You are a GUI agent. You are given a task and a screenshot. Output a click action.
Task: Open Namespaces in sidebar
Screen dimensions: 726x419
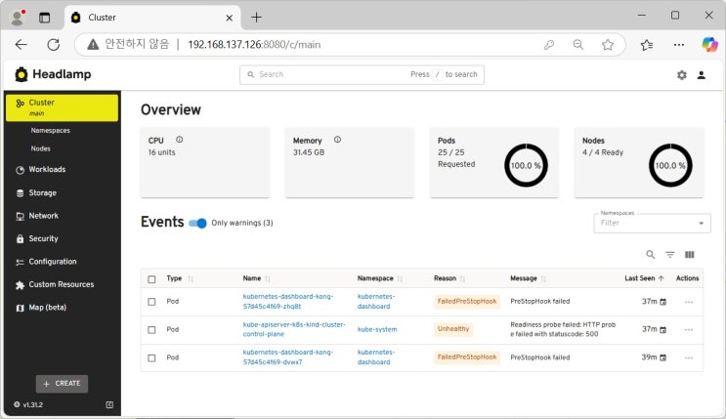[x=51, y=131]
